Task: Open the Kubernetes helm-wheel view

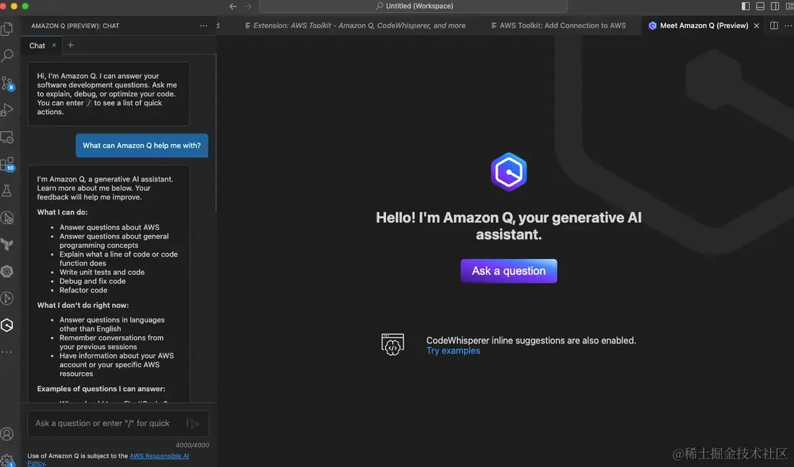Action: click(x=7, y=271)
